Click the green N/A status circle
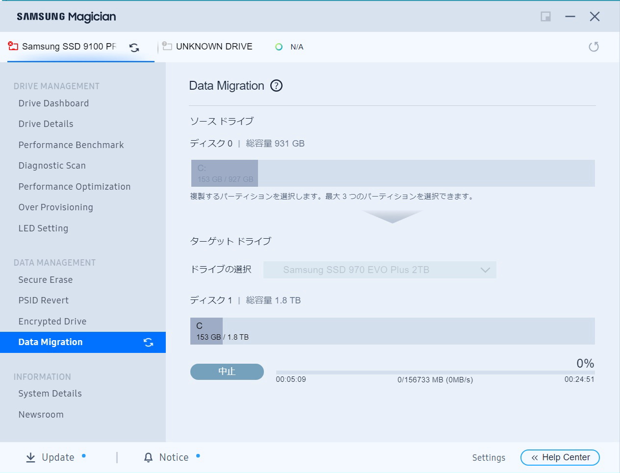The height and width of the screenshot is (473, 620). click(279, 47)
